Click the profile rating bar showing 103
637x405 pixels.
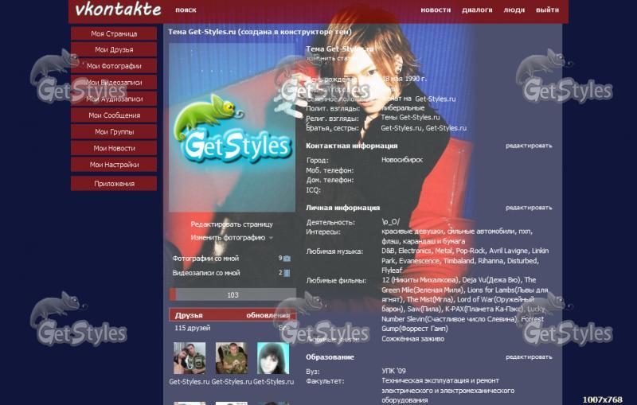click(233, 295)
